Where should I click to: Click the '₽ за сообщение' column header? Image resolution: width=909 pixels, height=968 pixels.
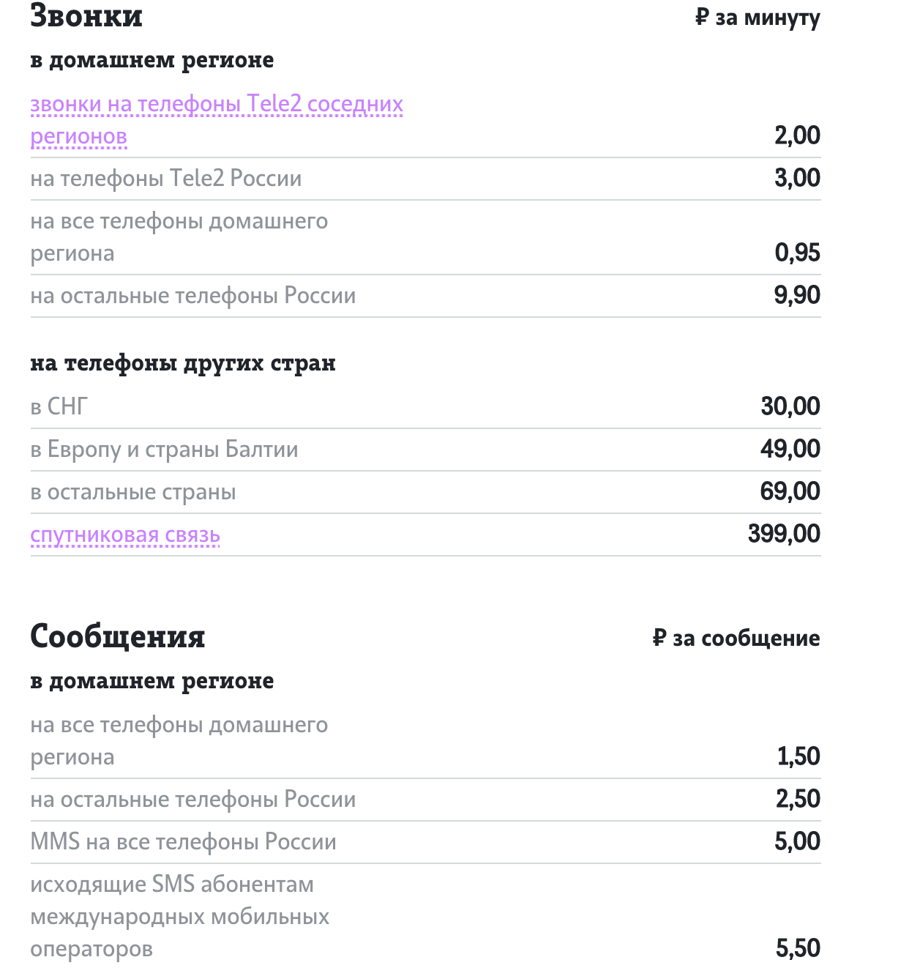(x=736, y=638)
